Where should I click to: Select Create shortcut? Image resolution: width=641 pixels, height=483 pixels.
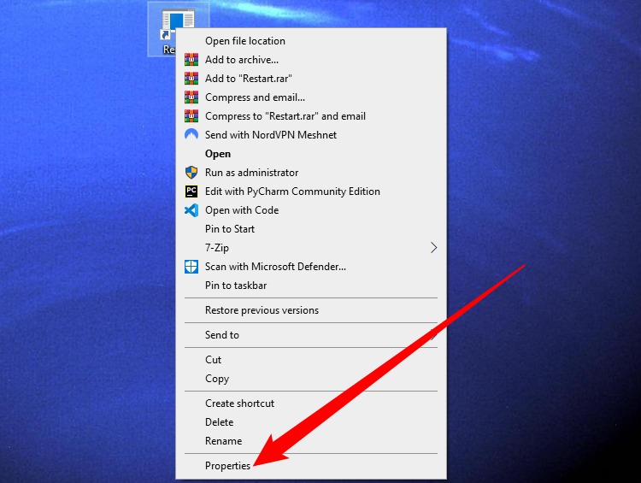tap(311, 403)
